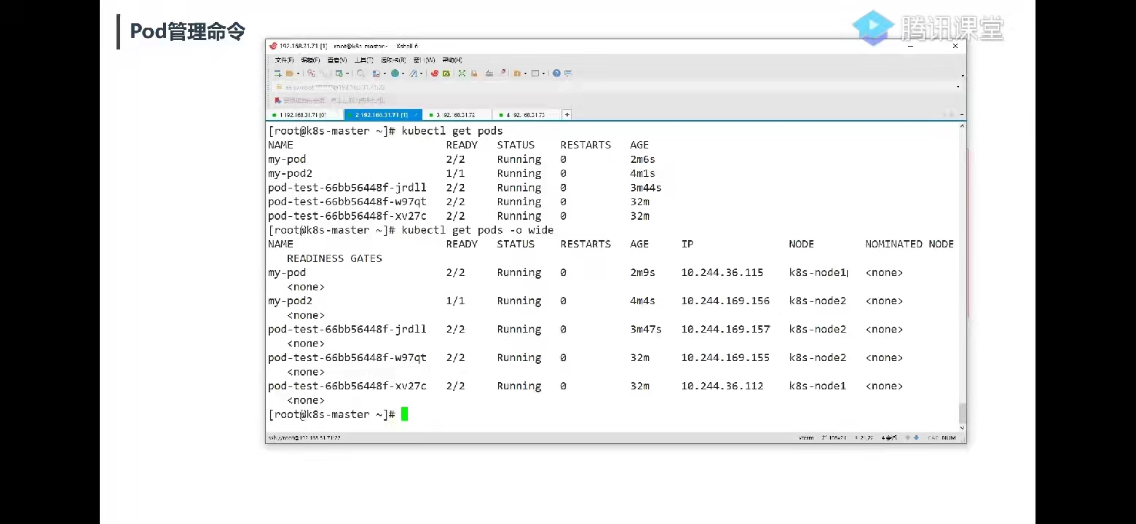Click the session properties icon with green dot
The height and width of the screenshot is (524, 1136).
tap(339, 74)
